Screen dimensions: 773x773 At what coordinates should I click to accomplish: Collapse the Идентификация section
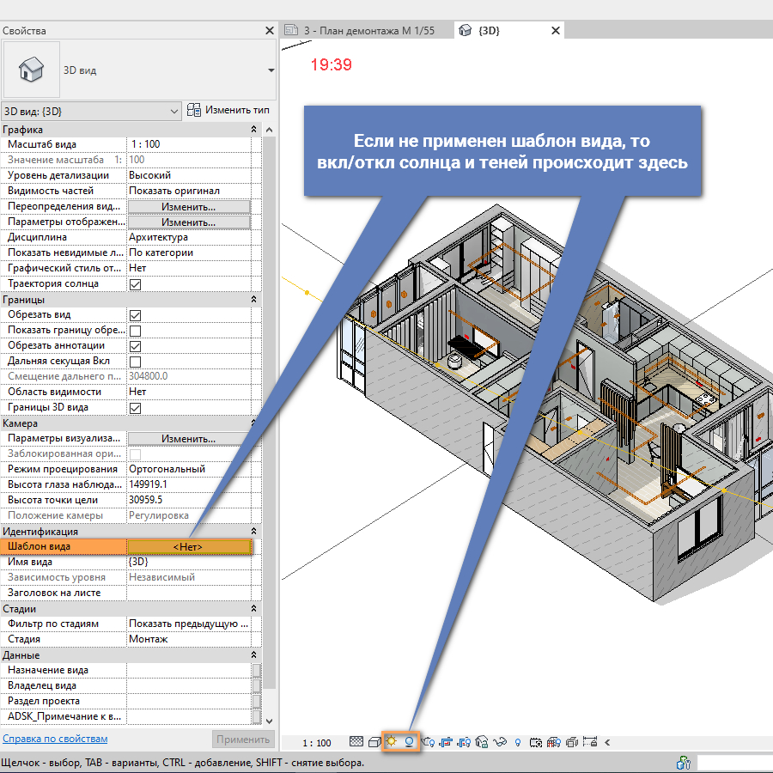click(253, 531)
